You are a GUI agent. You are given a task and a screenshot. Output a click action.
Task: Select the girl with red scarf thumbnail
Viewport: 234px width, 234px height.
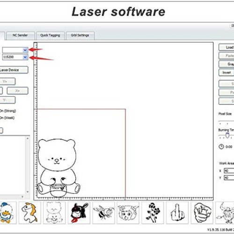tap(79, 212)
